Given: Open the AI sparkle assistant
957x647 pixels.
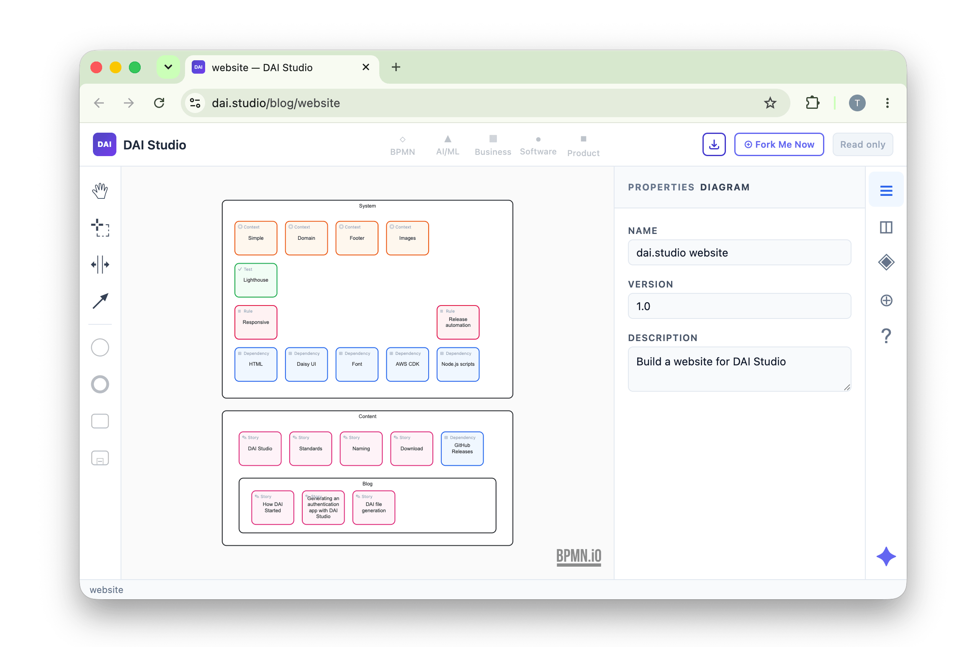Looking at the screenshot, I should click(886, 556).
